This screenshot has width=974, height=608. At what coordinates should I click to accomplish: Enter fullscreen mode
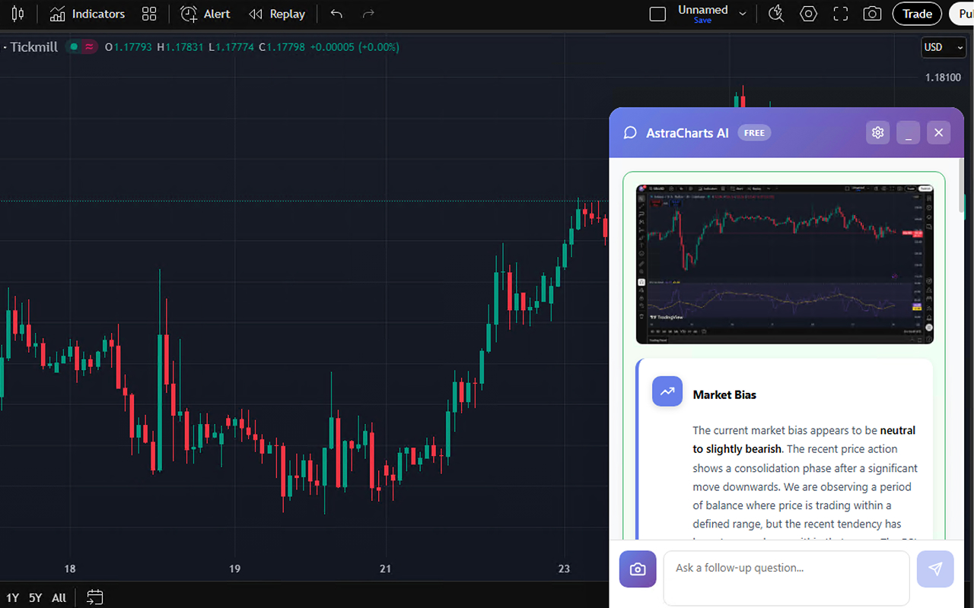tap(840, 14)
